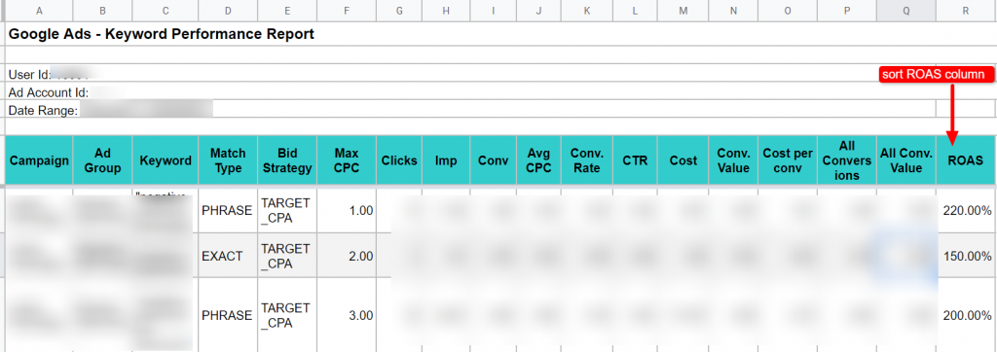997x352 pixels.
Task: Click the Clicks column header cell
Action: click(x=398, y=160)
